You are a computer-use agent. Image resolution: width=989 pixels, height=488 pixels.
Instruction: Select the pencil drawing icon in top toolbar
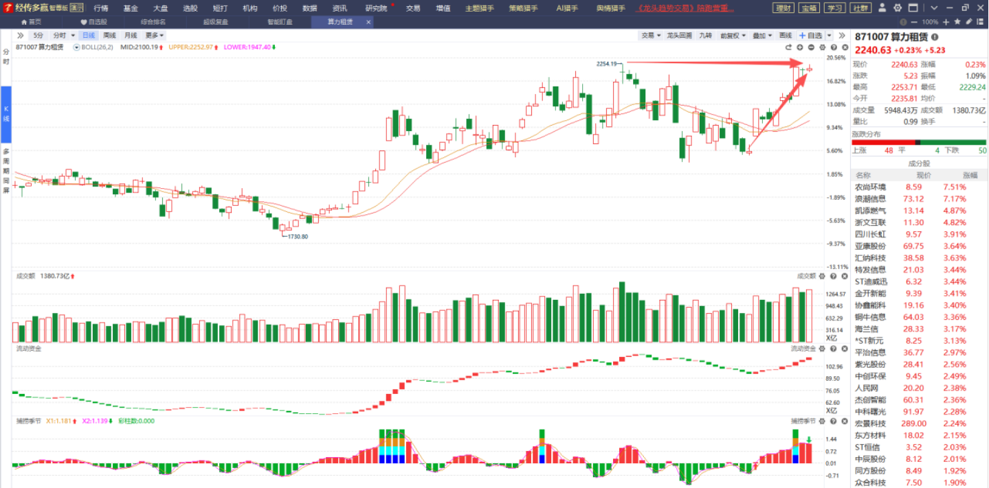click(968, 22)
